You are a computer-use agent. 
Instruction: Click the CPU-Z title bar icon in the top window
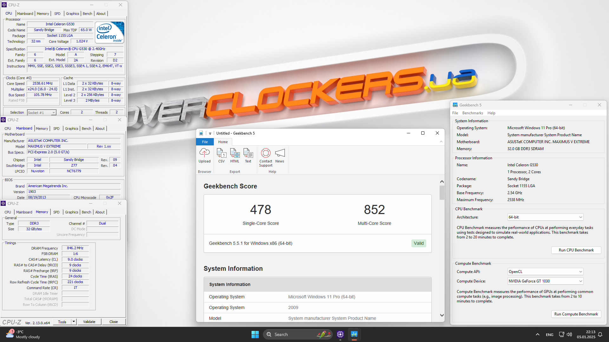(4, 5)
